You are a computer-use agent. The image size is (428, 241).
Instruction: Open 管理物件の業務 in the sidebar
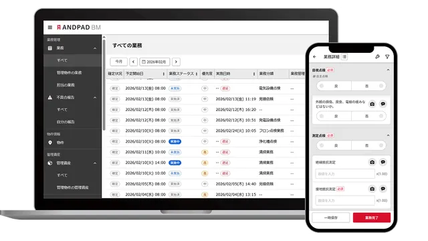pyautogui.click(x=69, y=73)
